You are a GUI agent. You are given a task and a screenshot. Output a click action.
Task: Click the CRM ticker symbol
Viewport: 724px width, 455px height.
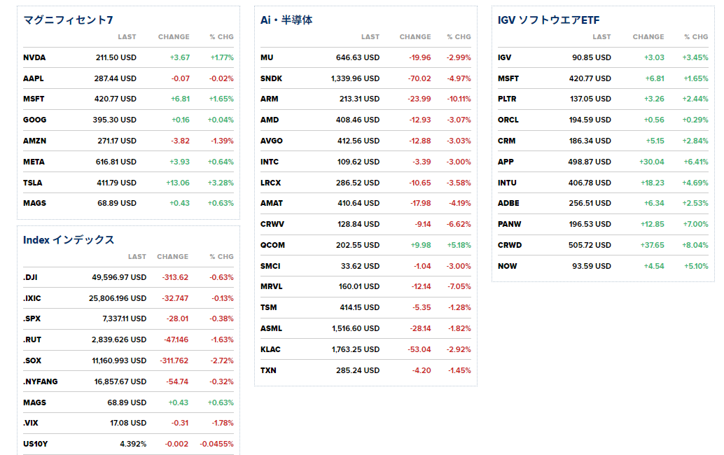(506, 141)
